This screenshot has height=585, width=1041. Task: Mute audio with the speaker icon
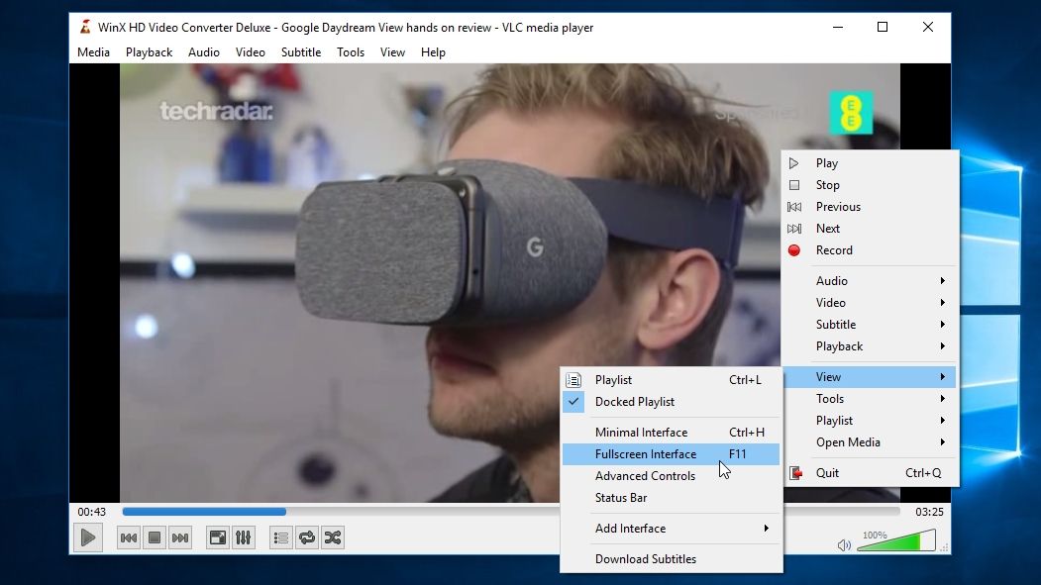[844, 543]
